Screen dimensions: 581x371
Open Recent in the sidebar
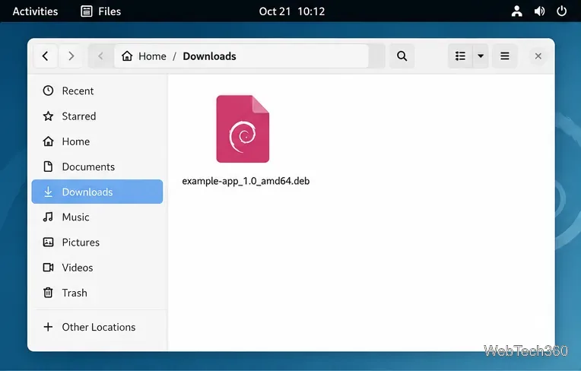click(97, 91)
